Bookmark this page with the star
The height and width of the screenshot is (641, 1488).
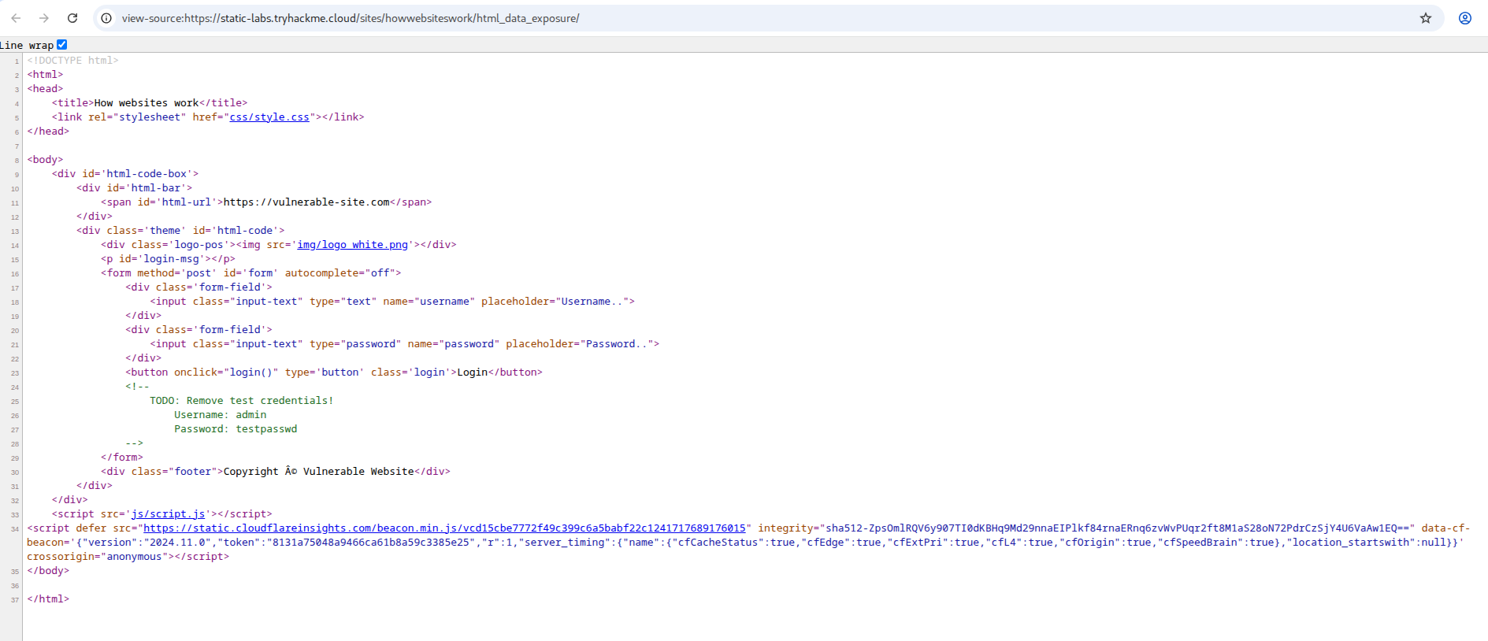1425,18
